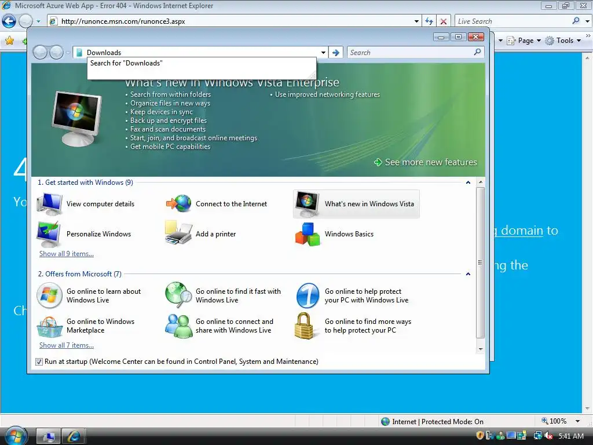This screenshot has height=445, width=593.
Task: Click the Go arrow beside Downloads address
Action: point(335,53)
